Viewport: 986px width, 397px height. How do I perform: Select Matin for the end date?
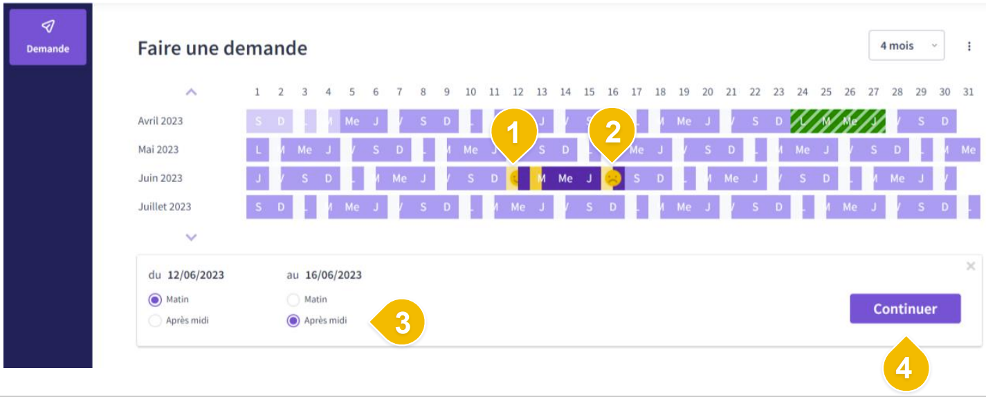(293, 300)
